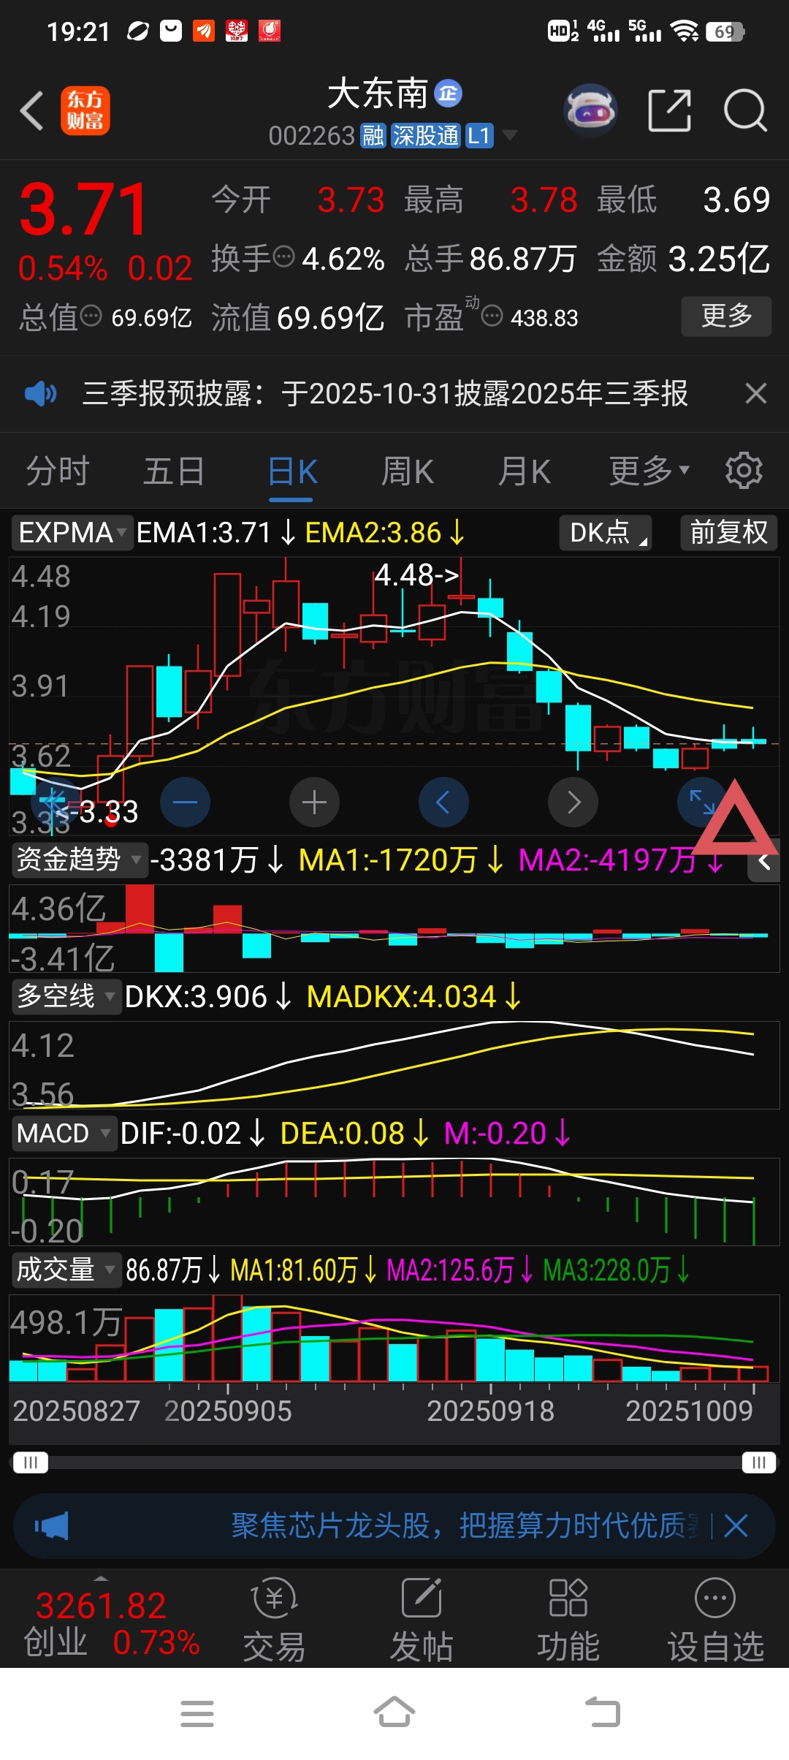Tap the megaphone promo icon
Screen dimensions: 789x1760
(51, 1526)
